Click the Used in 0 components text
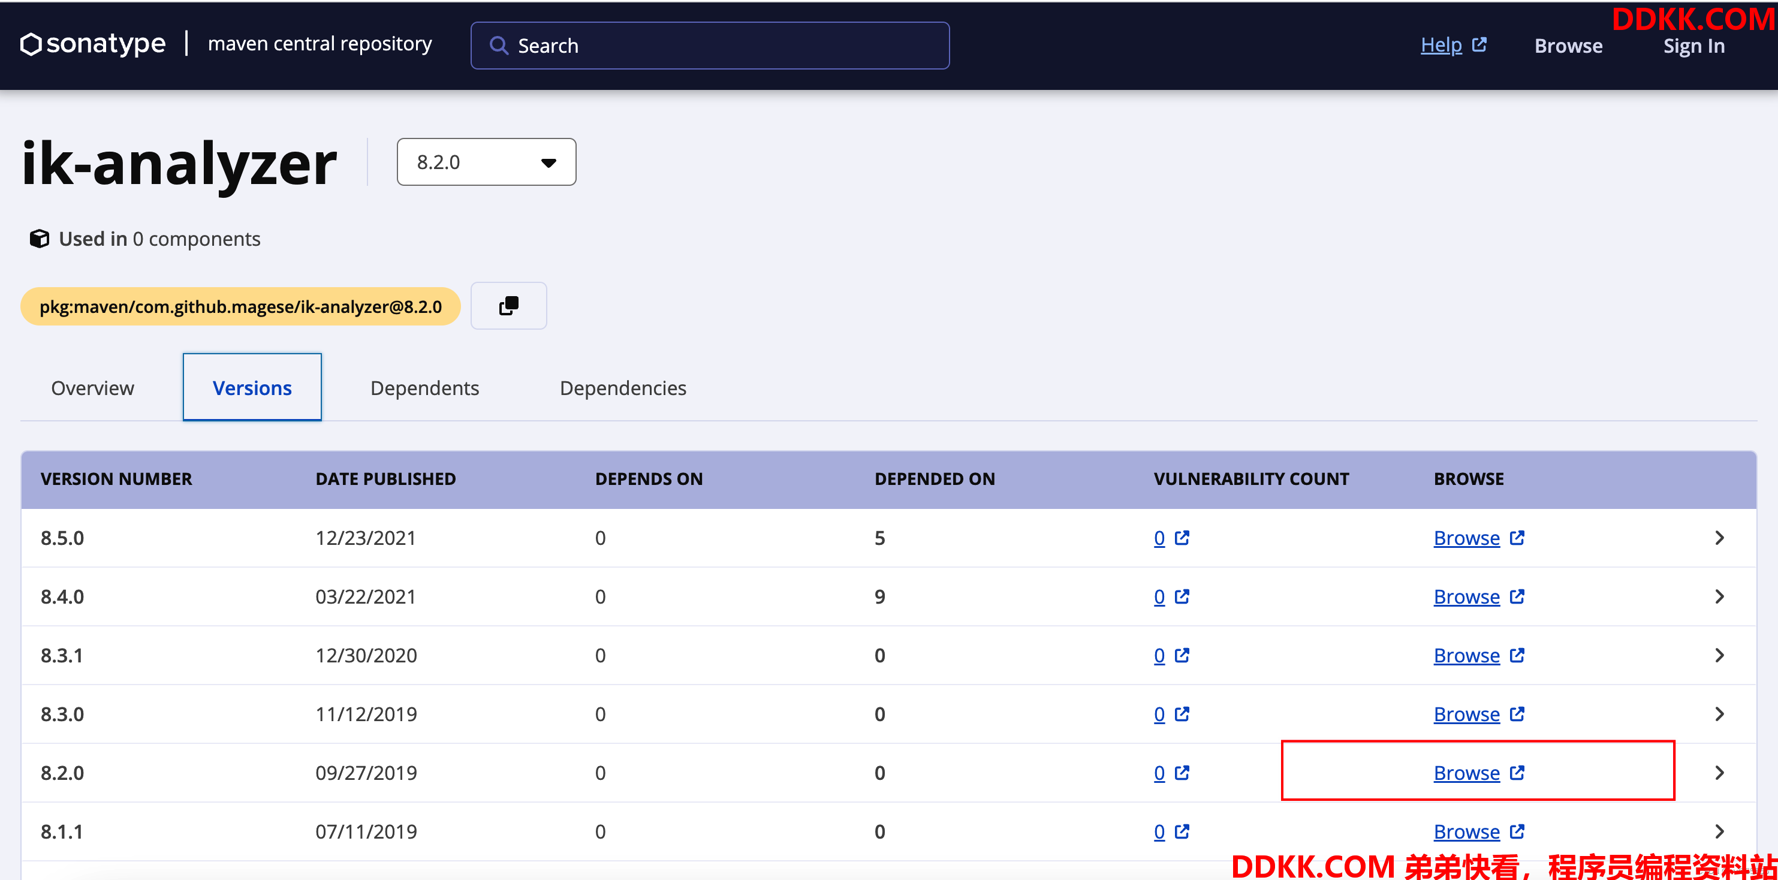The height and width of the screenshot is (880, 1778). [x=159, y=239]
